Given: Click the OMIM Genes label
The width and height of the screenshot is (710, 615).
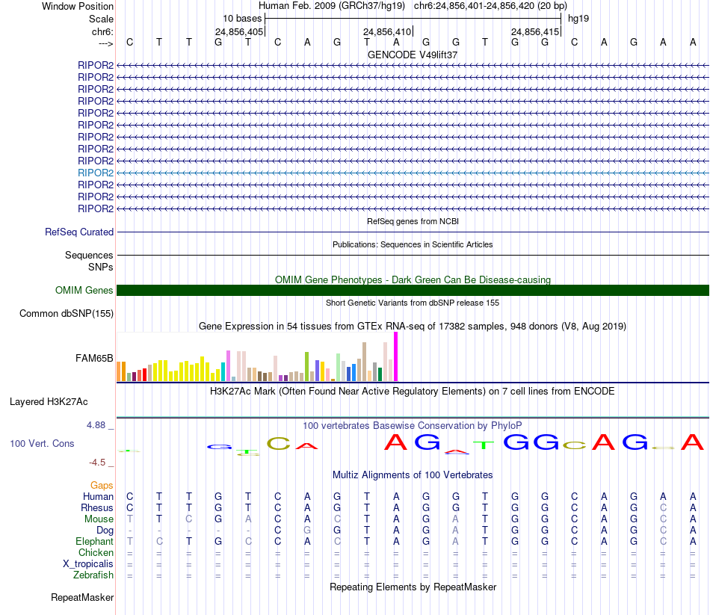Looking at the screenshot, I should tap(84, 290).
